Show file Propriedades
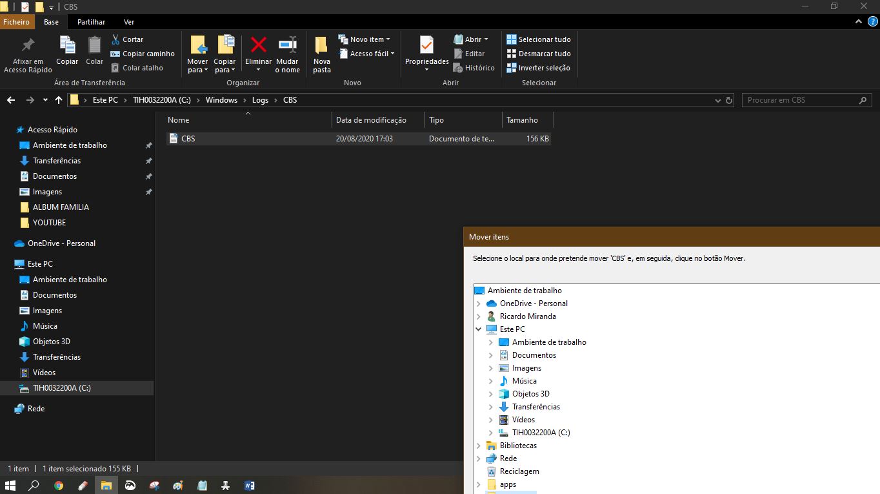This screenshot has height=494, width=880. (426, 54)
